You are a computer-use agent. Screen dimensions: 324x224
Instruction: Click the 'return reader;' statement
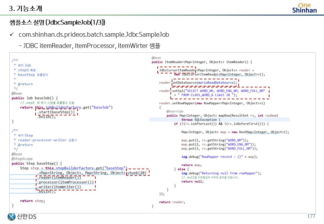coord(172,202)
